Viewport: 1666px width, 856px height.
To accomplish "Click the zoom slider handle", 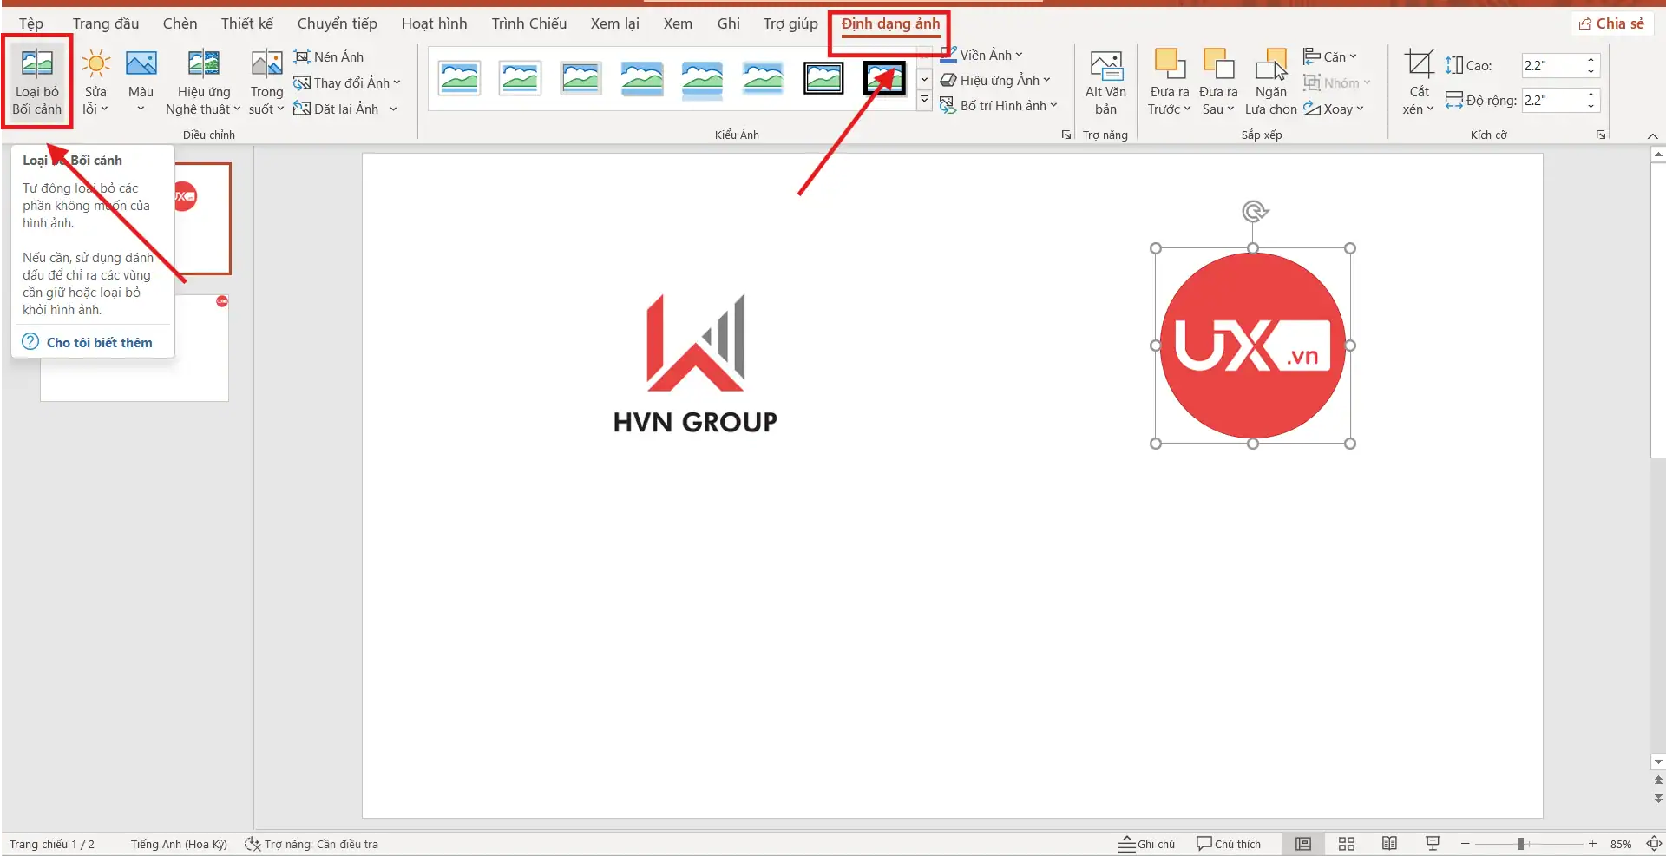I will [x=1521, y=844].
